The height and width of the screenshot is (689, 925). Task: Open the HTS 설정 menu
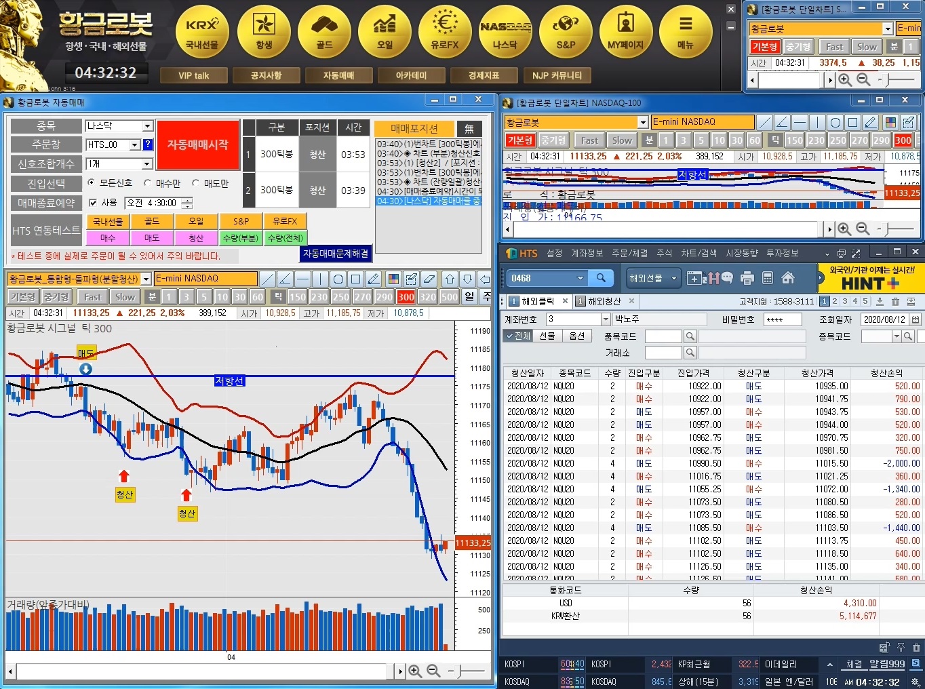coord(555,253)
